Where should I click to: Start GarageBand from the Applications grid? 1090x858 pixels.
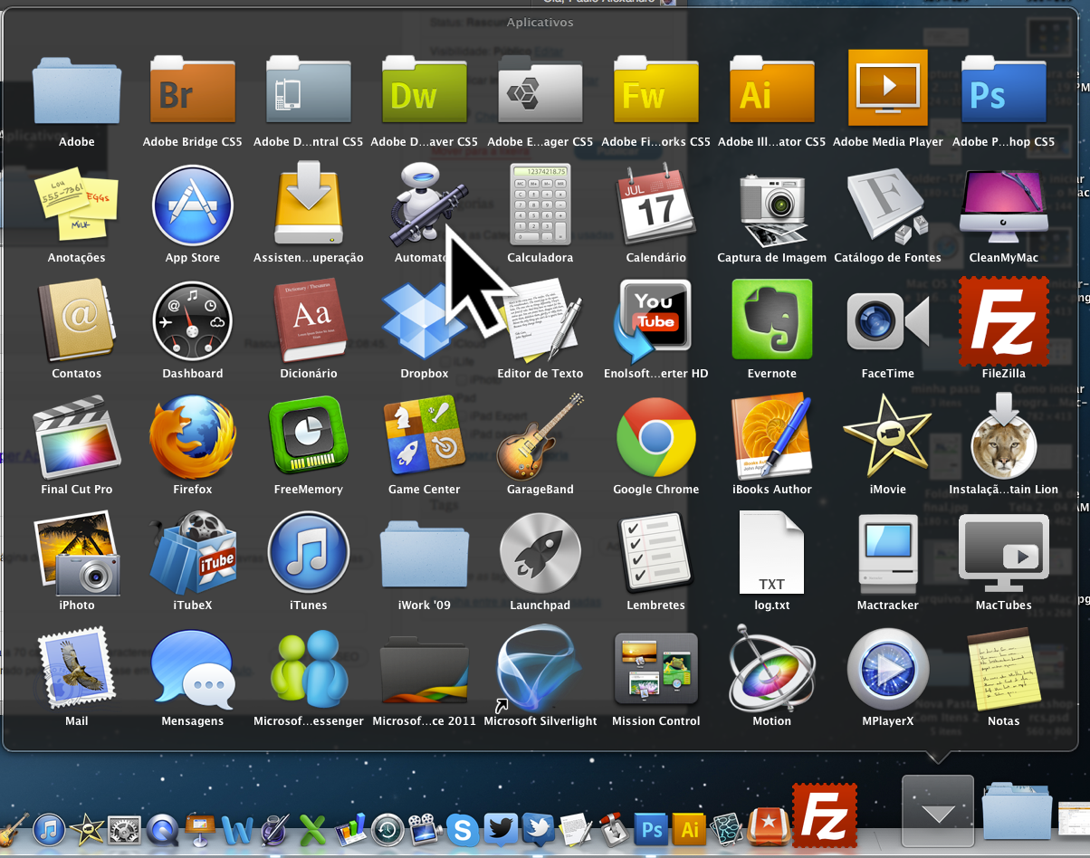[540, 438]
